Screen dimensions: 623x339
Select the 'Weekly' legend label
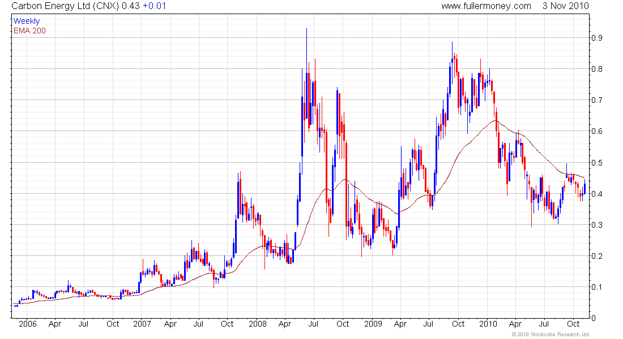[27, 21]
